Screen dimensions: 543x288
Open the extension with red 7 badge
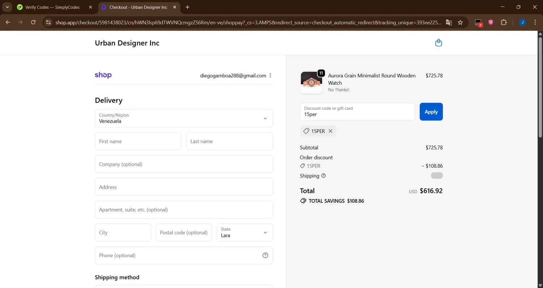tap(479, 23)
